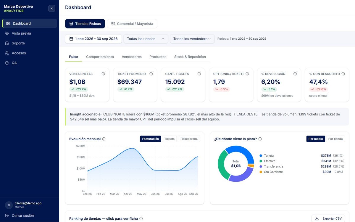
Task: Select the Por medio donut toggle
Action: click(x=316, y=139)
